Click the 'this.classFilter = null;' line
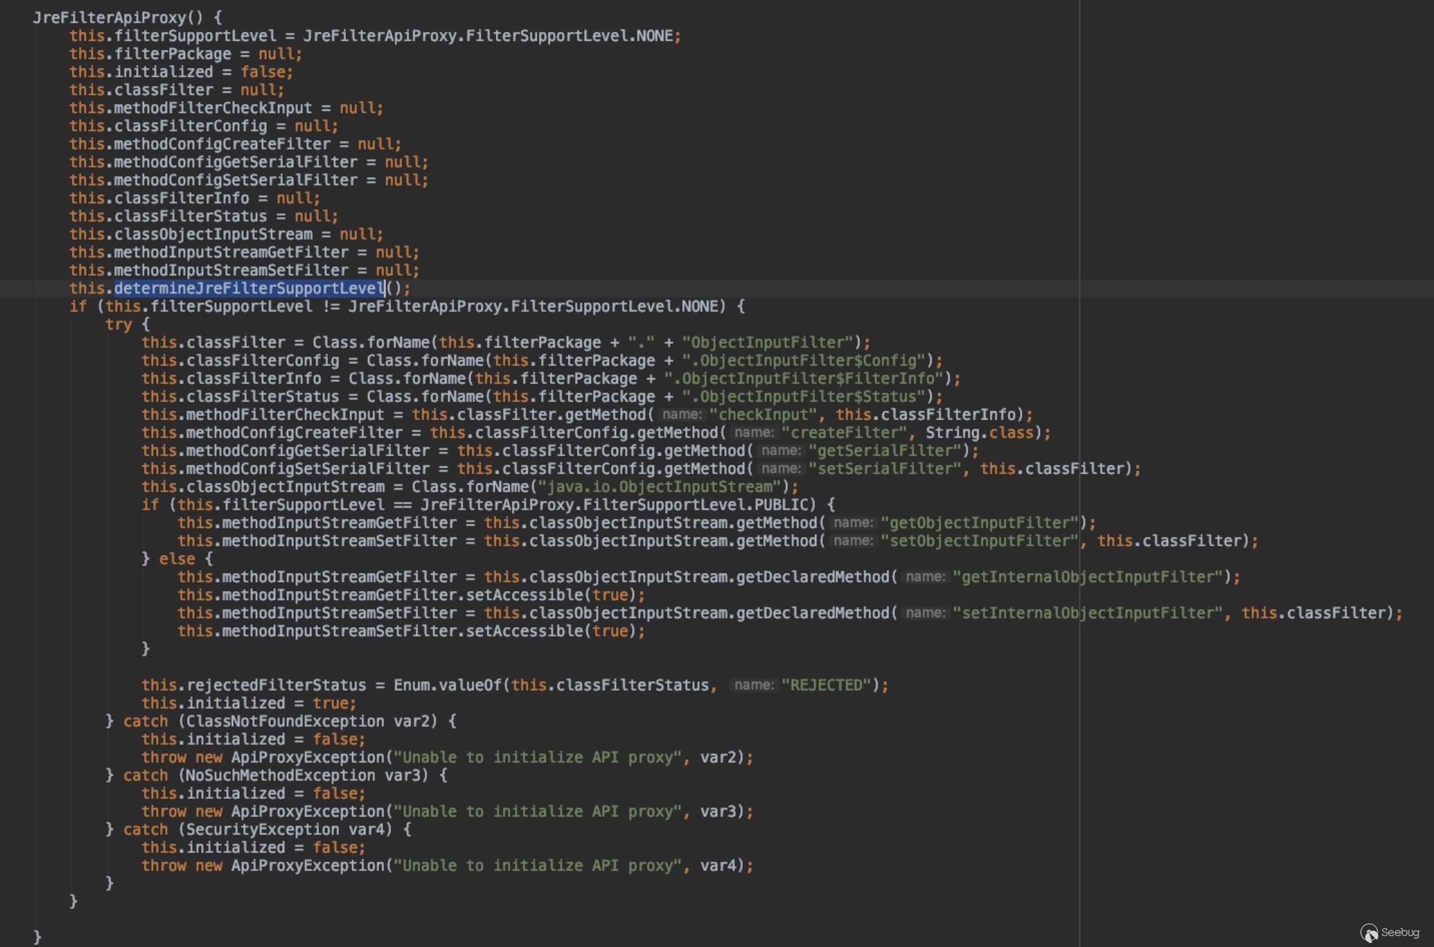 176,90
